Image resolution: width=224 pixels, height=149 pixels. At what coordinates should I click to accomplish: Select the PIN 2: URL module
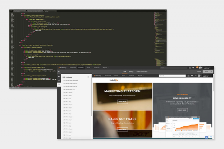(71, 114)
